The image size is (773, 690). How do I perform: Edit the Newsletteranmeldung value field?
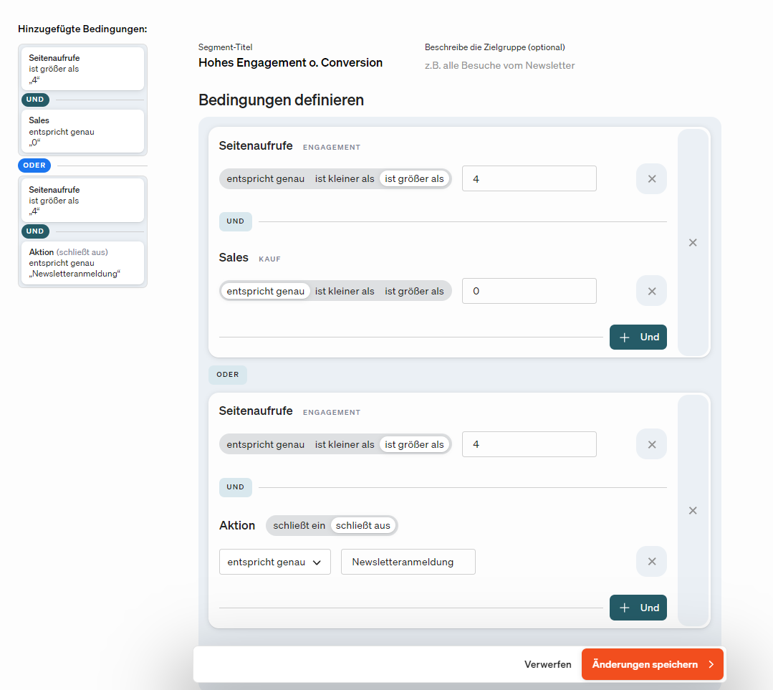408,562
